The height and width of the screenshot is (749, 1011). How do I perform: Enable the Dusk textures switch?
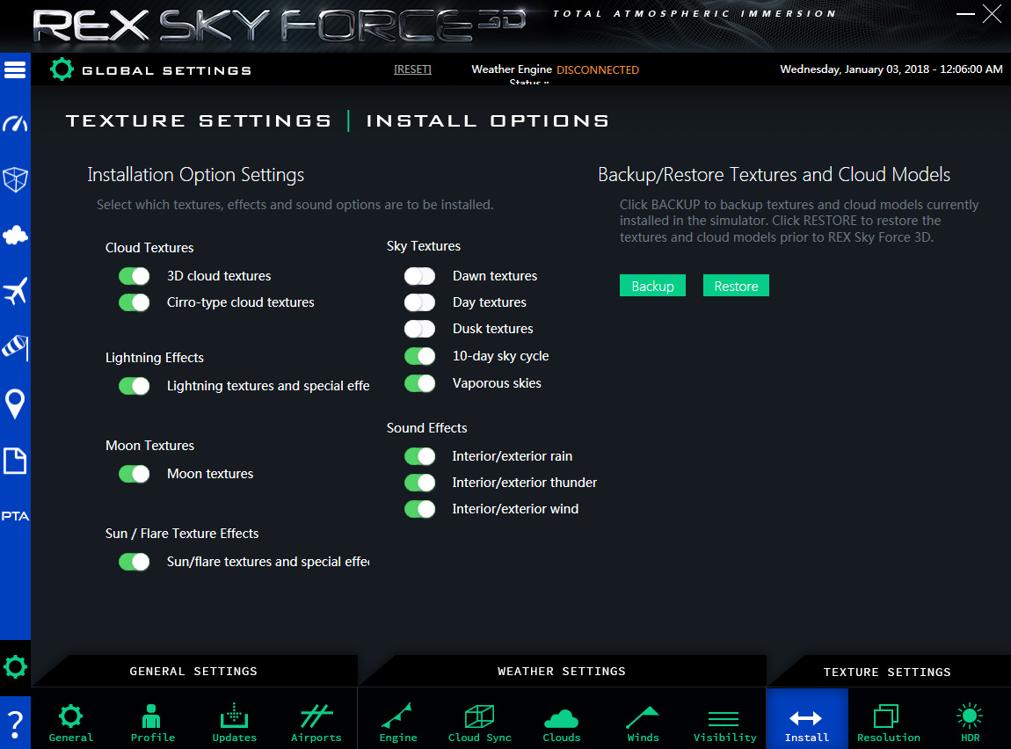(419, 329)
